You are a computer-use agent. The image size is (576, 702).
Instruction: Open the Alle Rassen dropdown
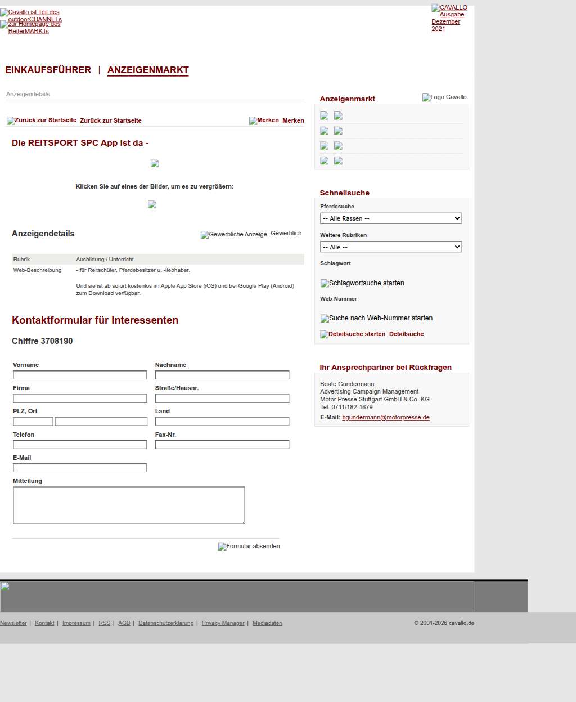tap(390, 218)
